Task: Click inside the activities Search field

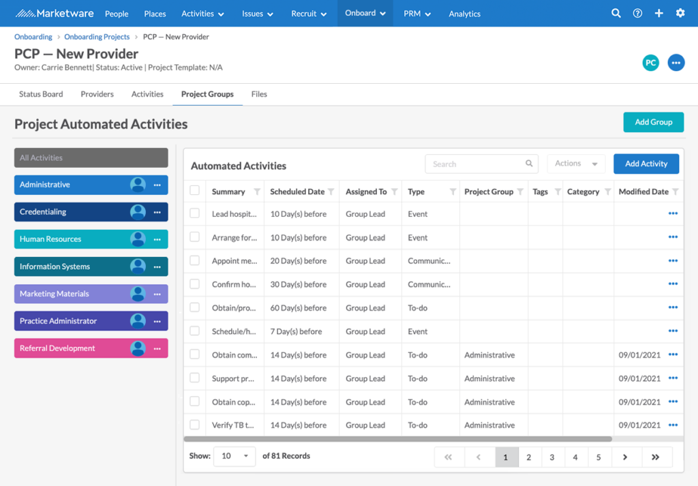Action: coord(477,164)
